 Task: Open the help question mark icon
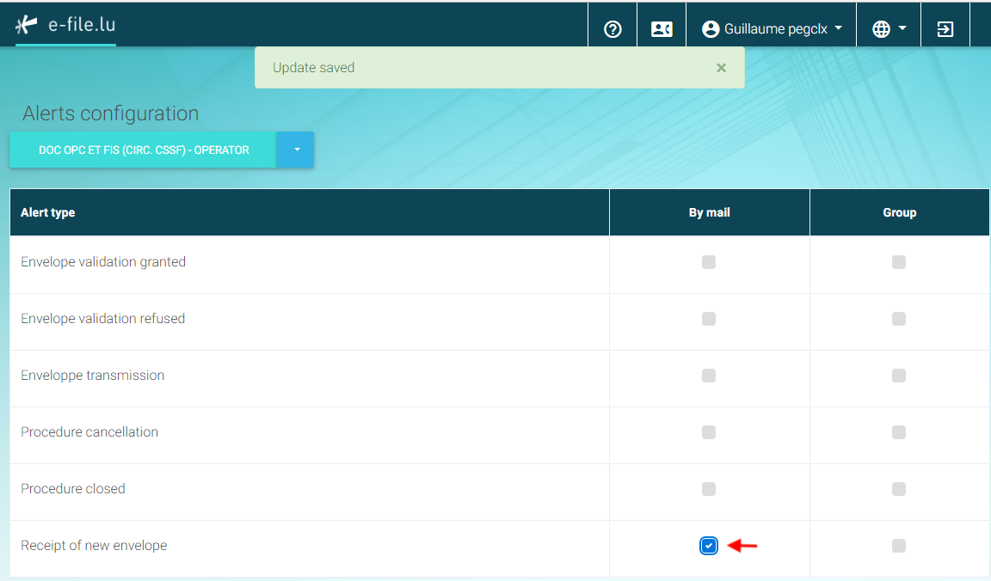click(x=612, y=29)
